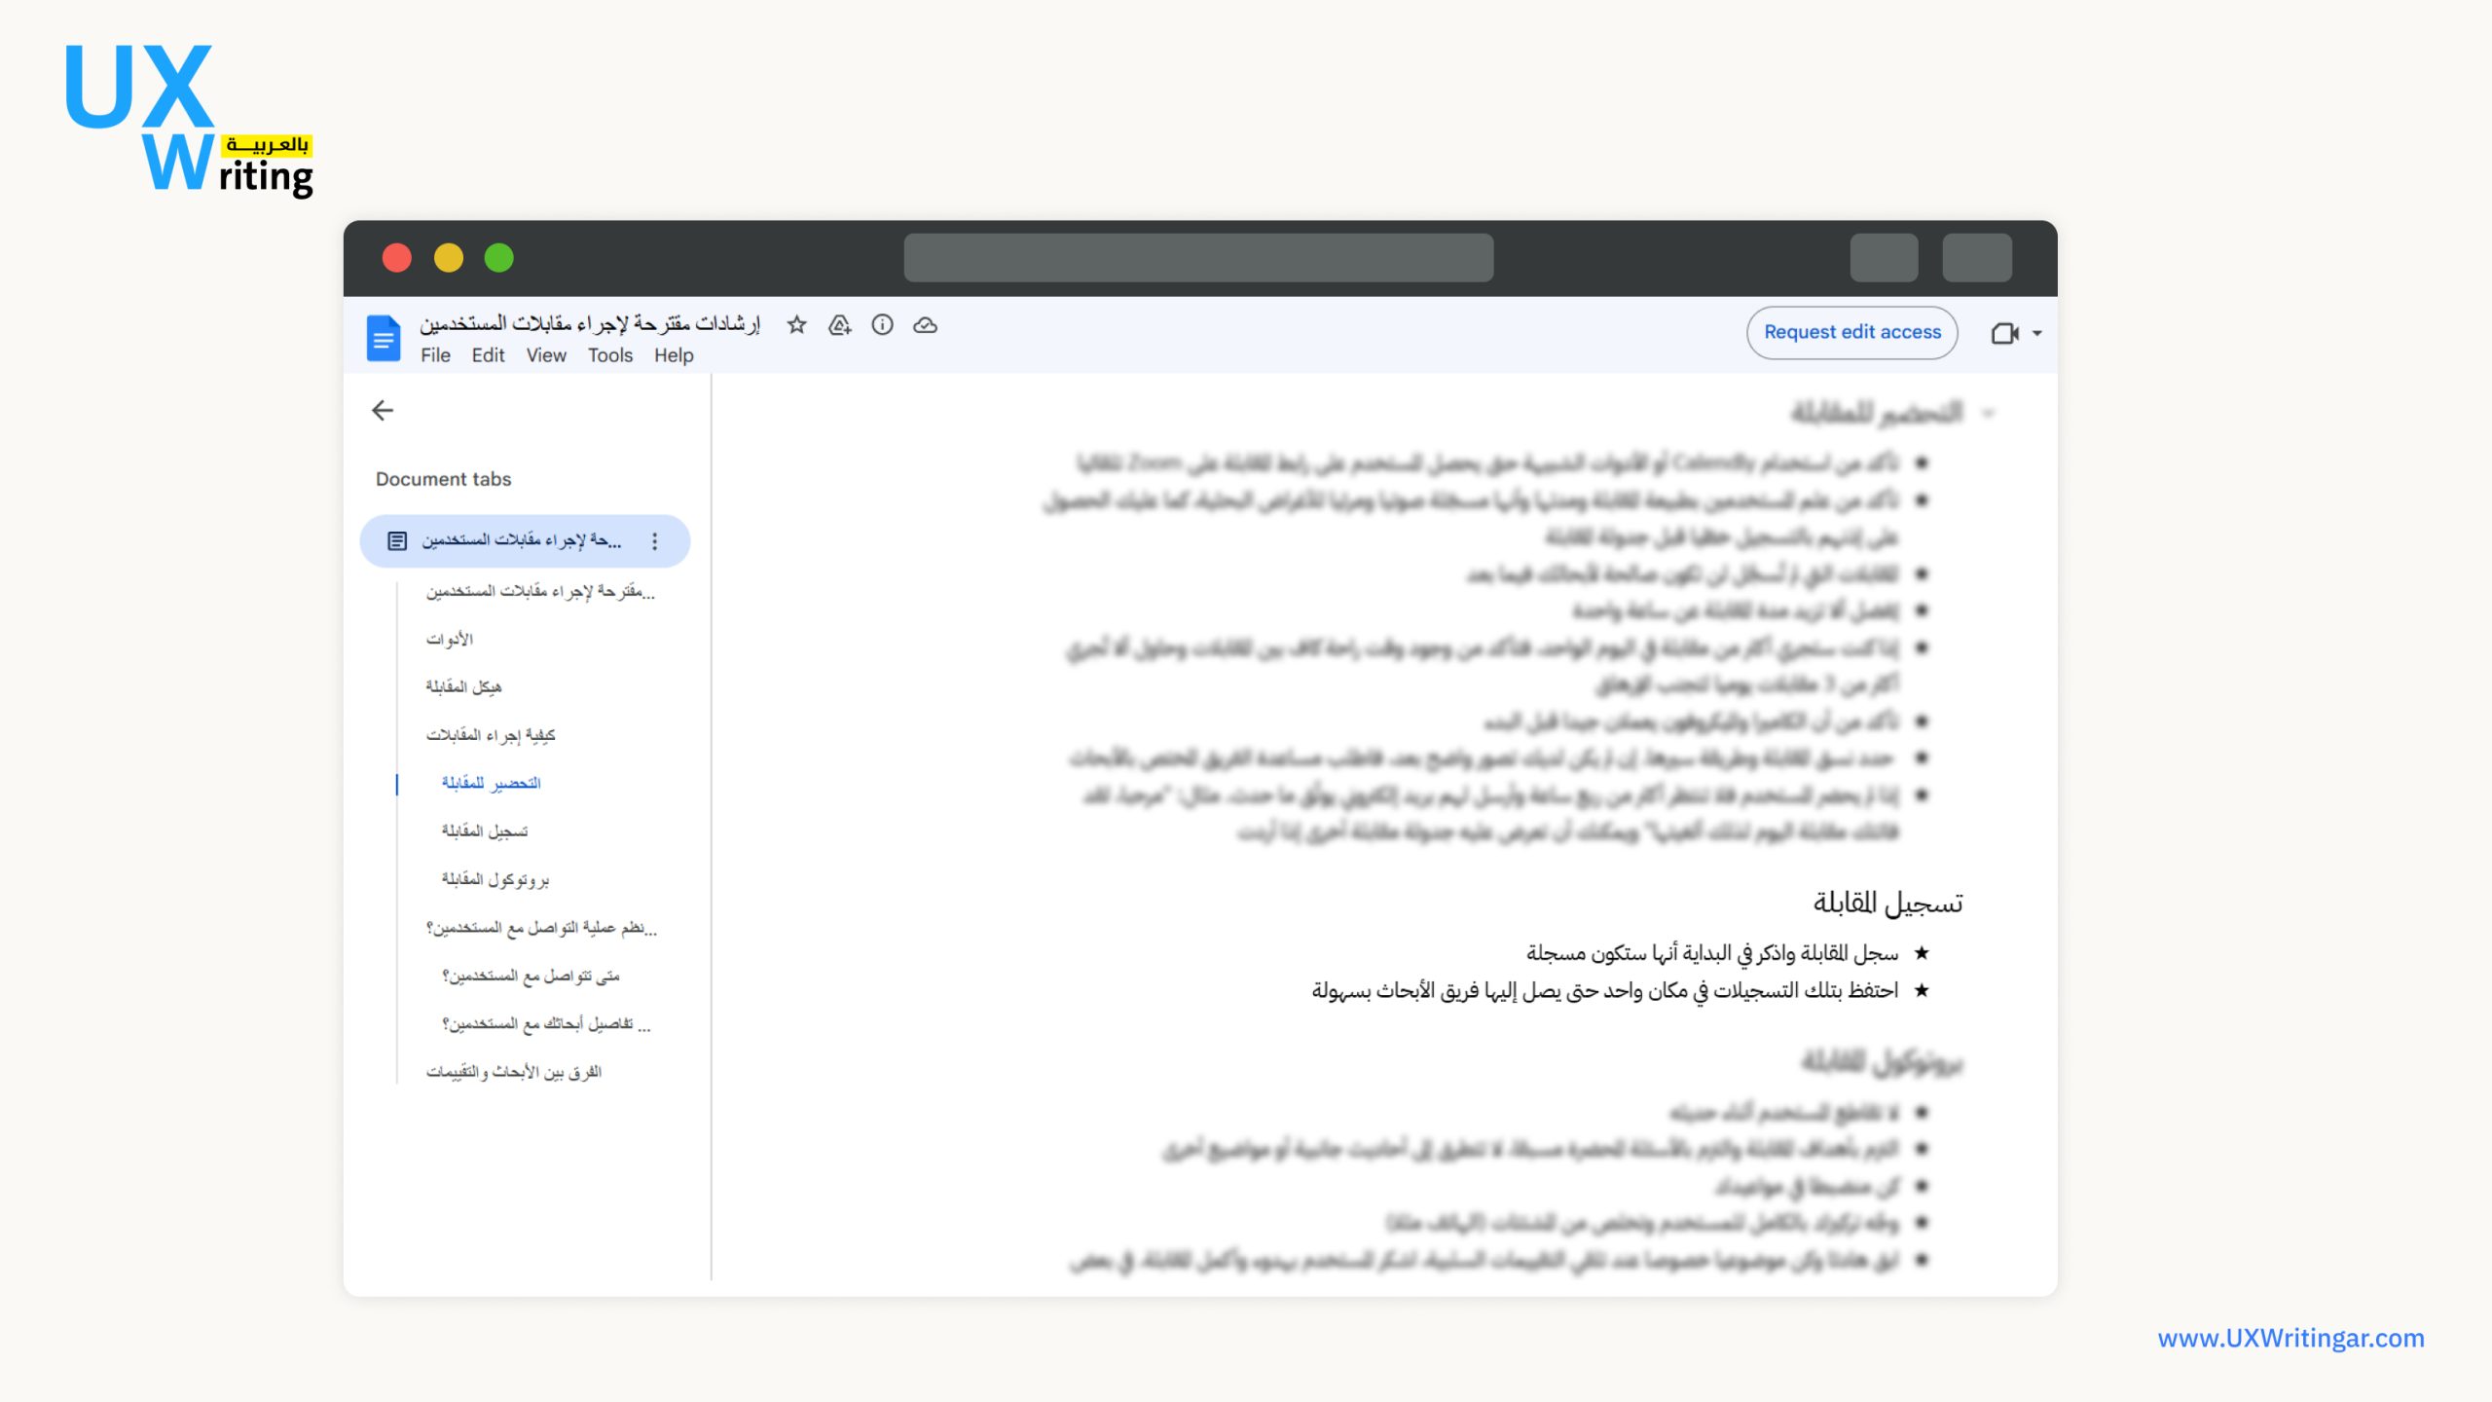2492x1402 pixels.
Task: Collapse the blurred top section heading arrow
Action: coord(1988,414)
